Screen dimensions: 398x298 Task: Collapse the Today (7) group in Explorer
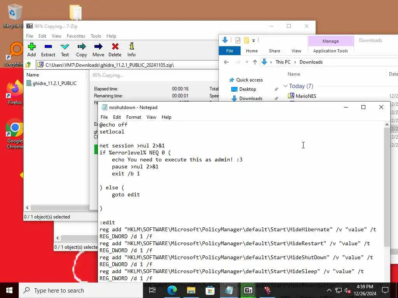pos(285,86)
